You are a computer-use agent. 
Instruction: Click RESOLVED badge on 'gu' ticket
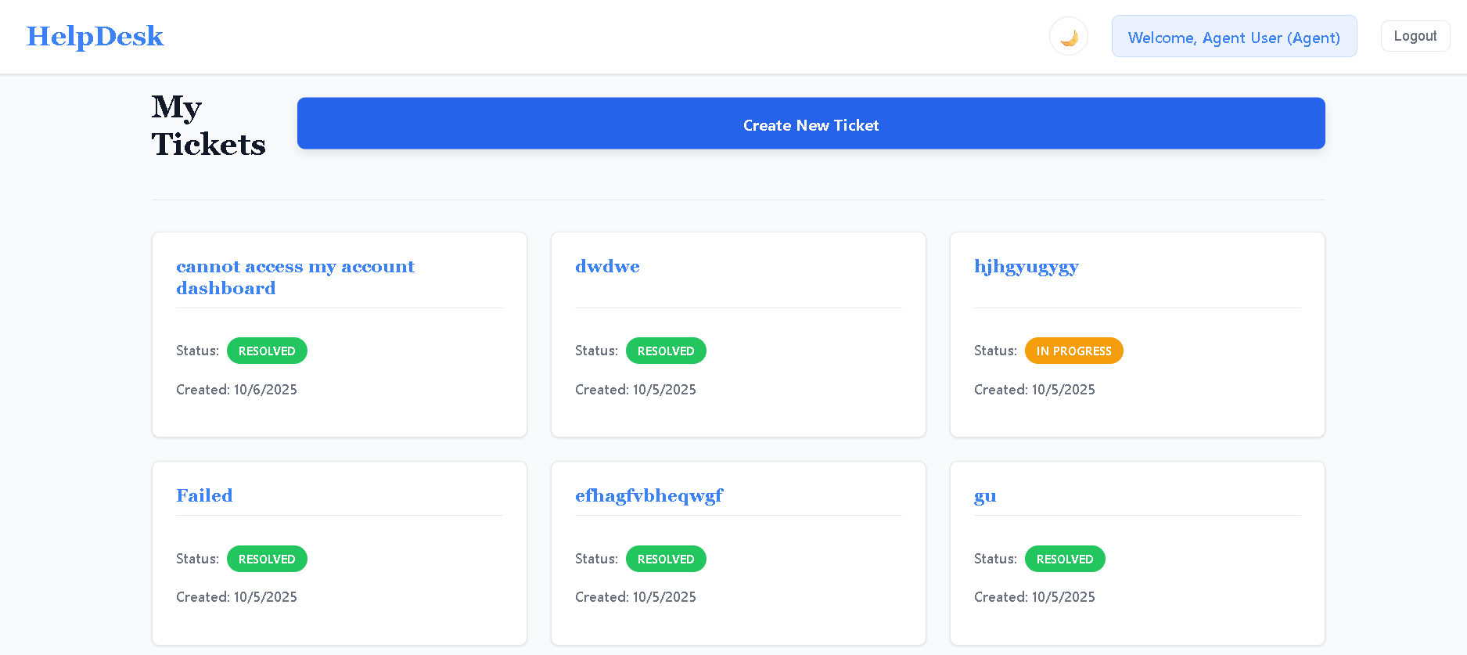point(1065,560)
